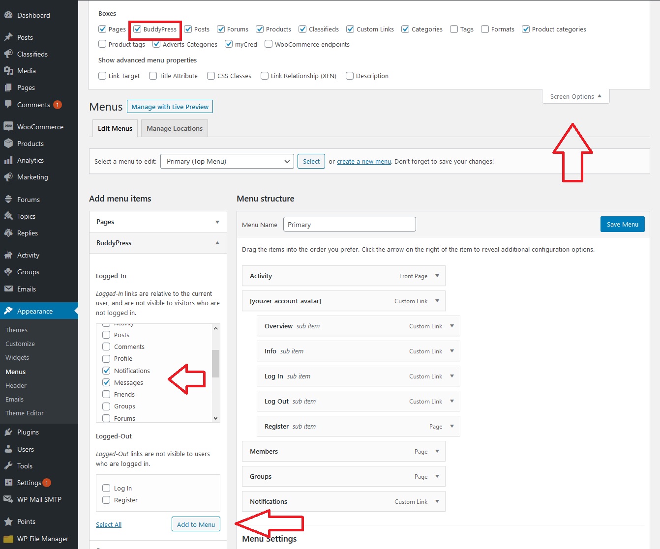The height and width of the screenshot is (549, 660).
Task: Uncheck the BuddyPress box in Screen Options
Action: click(x=137, y=29)
